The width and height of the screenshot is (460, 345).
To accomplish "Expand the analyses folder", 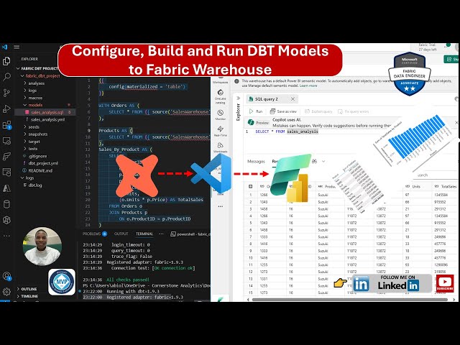I will tap(25, 83).
